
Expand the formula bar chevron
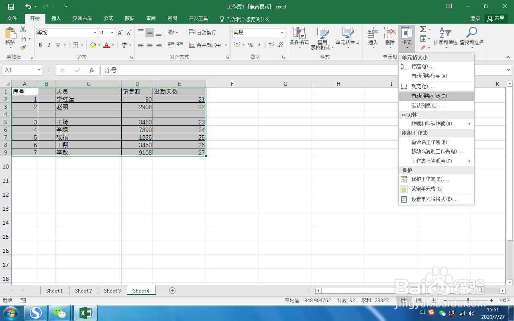[508, 70]
